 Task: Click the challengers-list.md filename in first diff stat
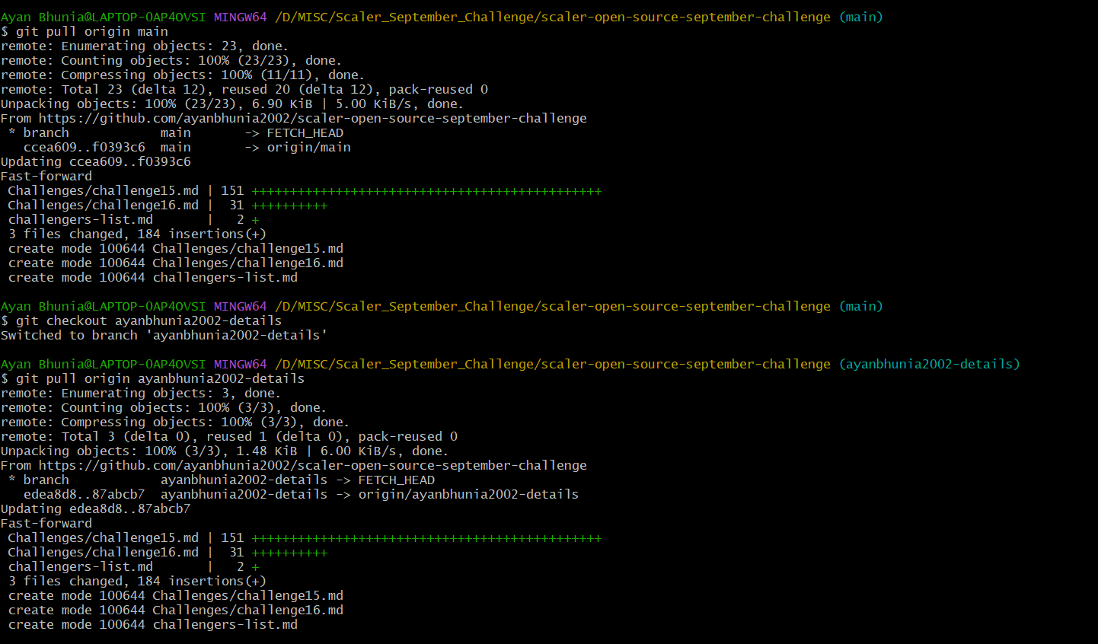point(80,219)
